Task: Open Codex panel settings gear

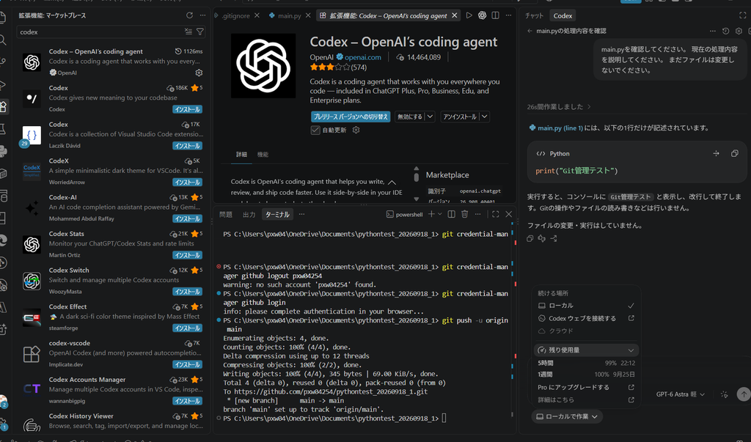Action: pyautogui.click(x=739, y=31)
